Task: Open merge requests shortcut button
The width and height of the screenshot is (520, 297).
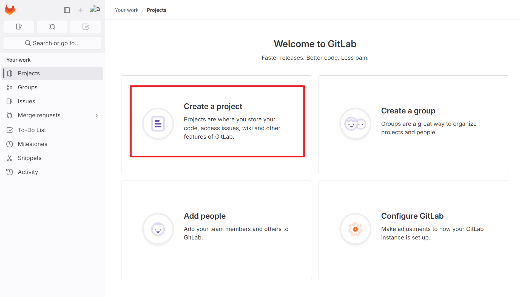Action: coord(52,27)
